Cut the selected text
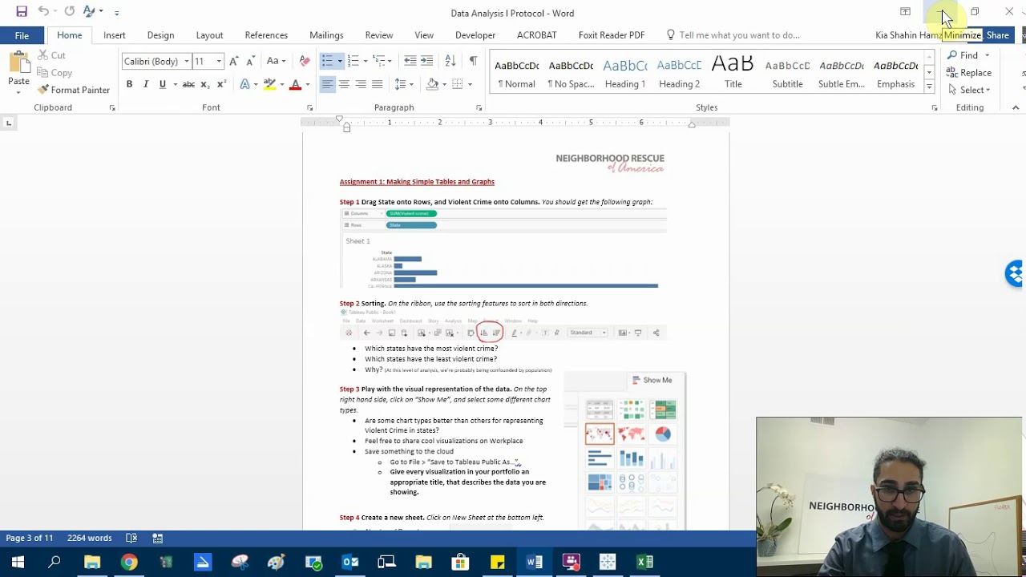 52,55
